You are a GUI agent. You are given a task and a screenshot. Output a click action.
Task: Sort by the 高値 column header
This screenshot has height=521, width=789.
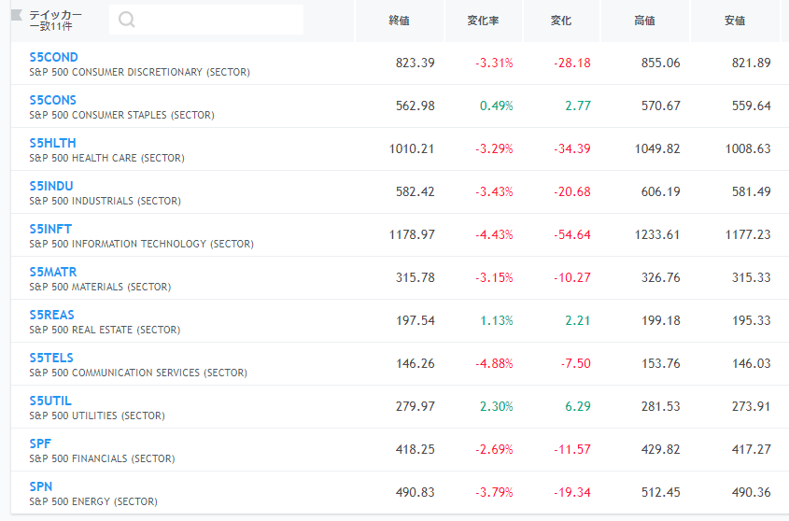[644, 21]
